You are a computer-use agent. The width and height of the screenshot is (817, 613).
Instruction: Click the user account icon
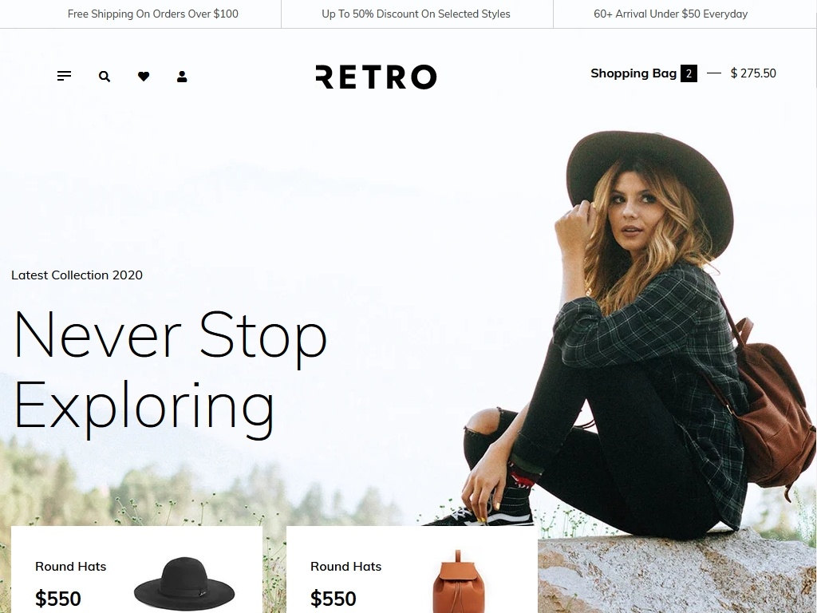pos(182,77)
